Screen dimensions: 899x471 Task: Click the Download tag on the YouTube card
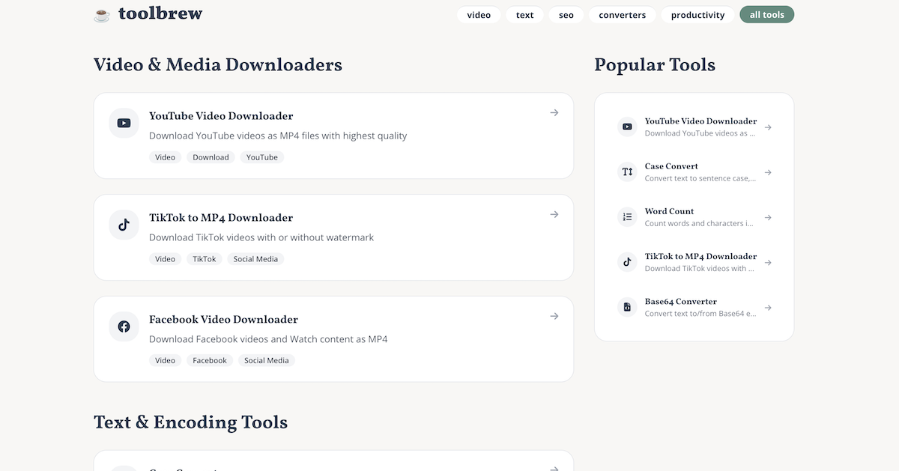pos(210,157)
